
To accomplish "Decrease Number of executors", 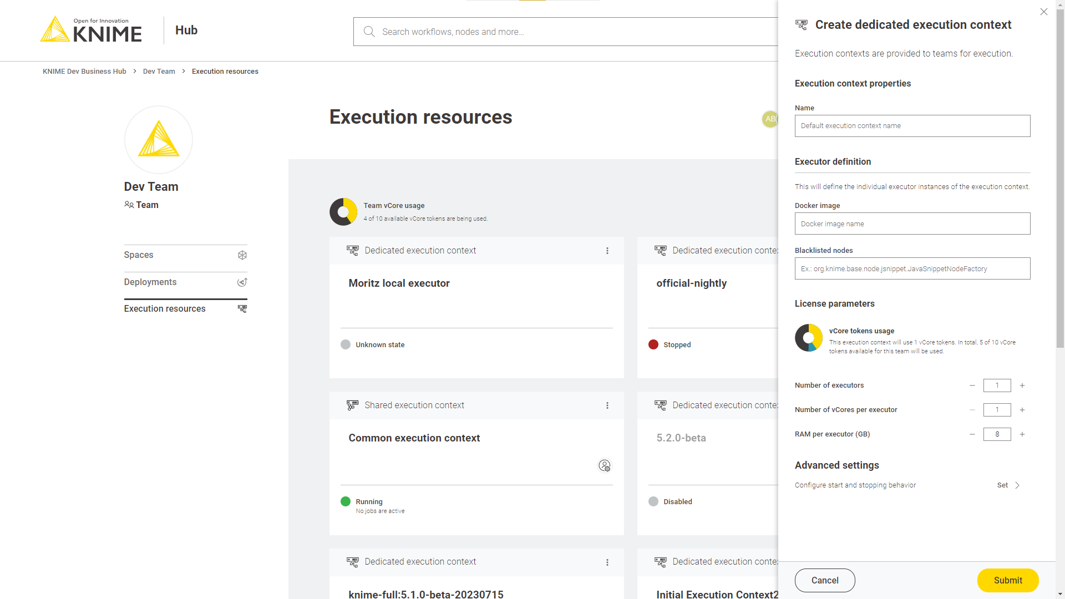I will 972,385.
